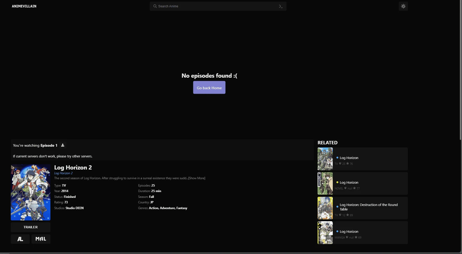Screen dimensions: 462x254
Task: Open the TRAILER button
Action: [x=30, y=227]
